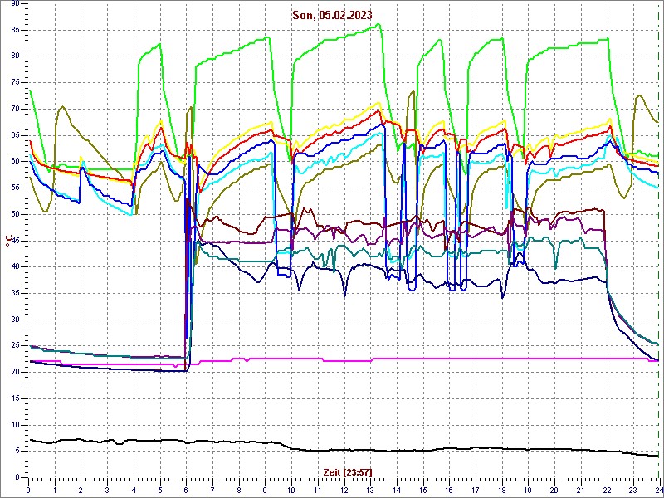Screen dimensions: 664x498
Task: Select hour 22 on the time axis
Action: [607, 489]
